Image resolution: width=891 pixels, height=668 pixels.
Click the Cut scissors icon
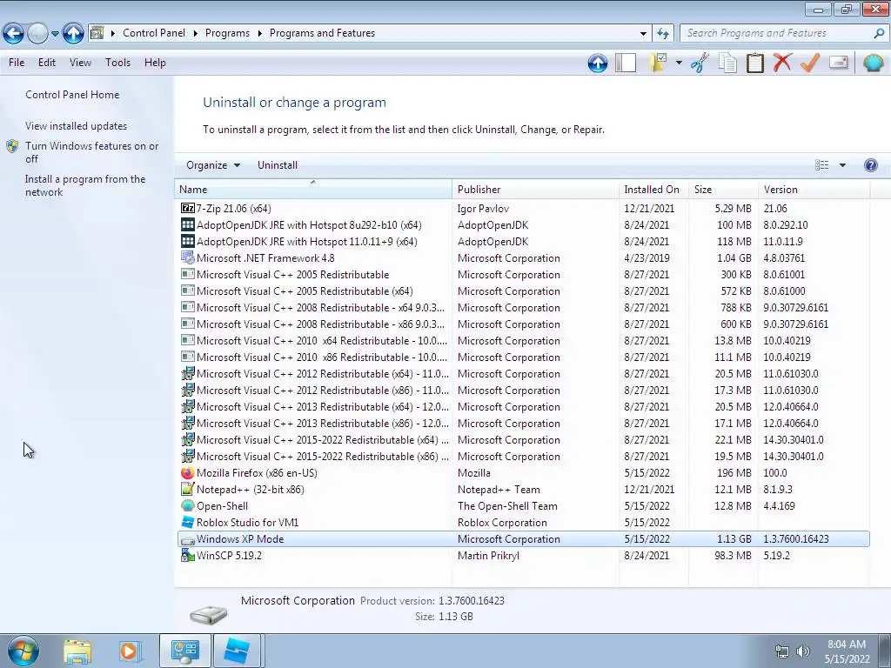tap(700, 63)
